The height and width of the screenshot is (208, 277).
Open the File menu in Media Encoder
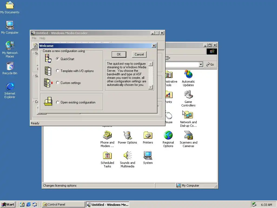coord(34,38)
